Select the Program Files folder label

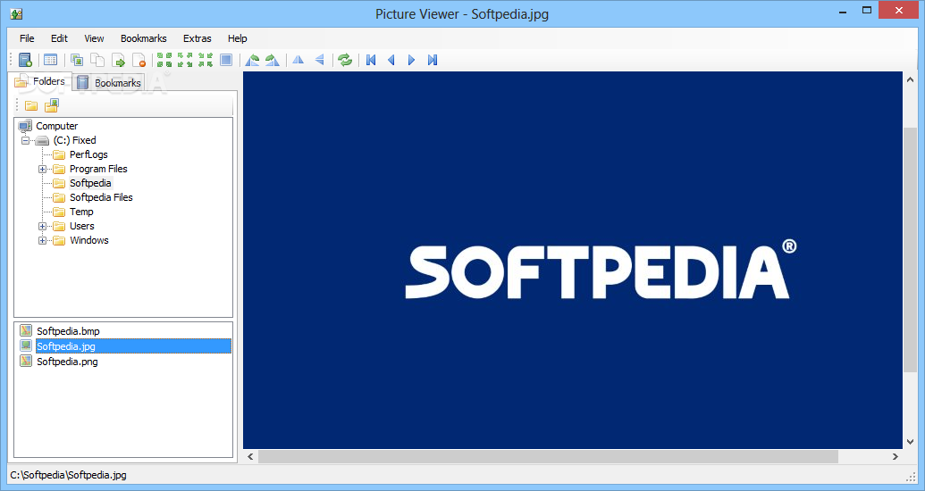tap(98, 169)
